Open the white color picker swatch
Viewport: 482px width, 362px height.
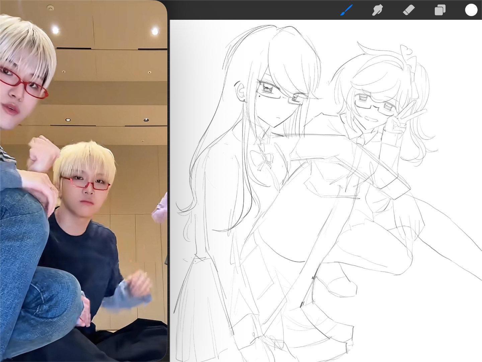pos(471,10)
